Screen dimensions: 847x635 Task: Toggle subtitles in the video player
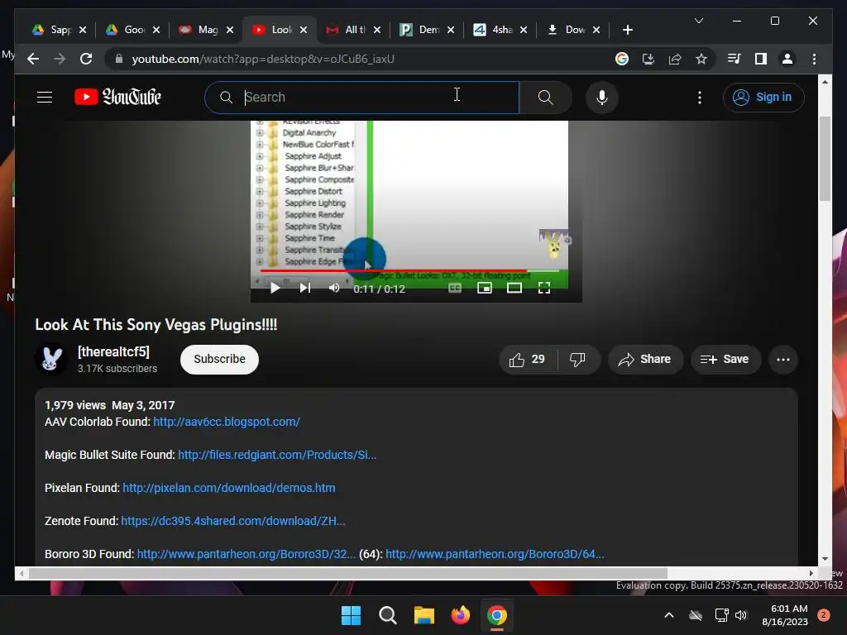point(455,289)
